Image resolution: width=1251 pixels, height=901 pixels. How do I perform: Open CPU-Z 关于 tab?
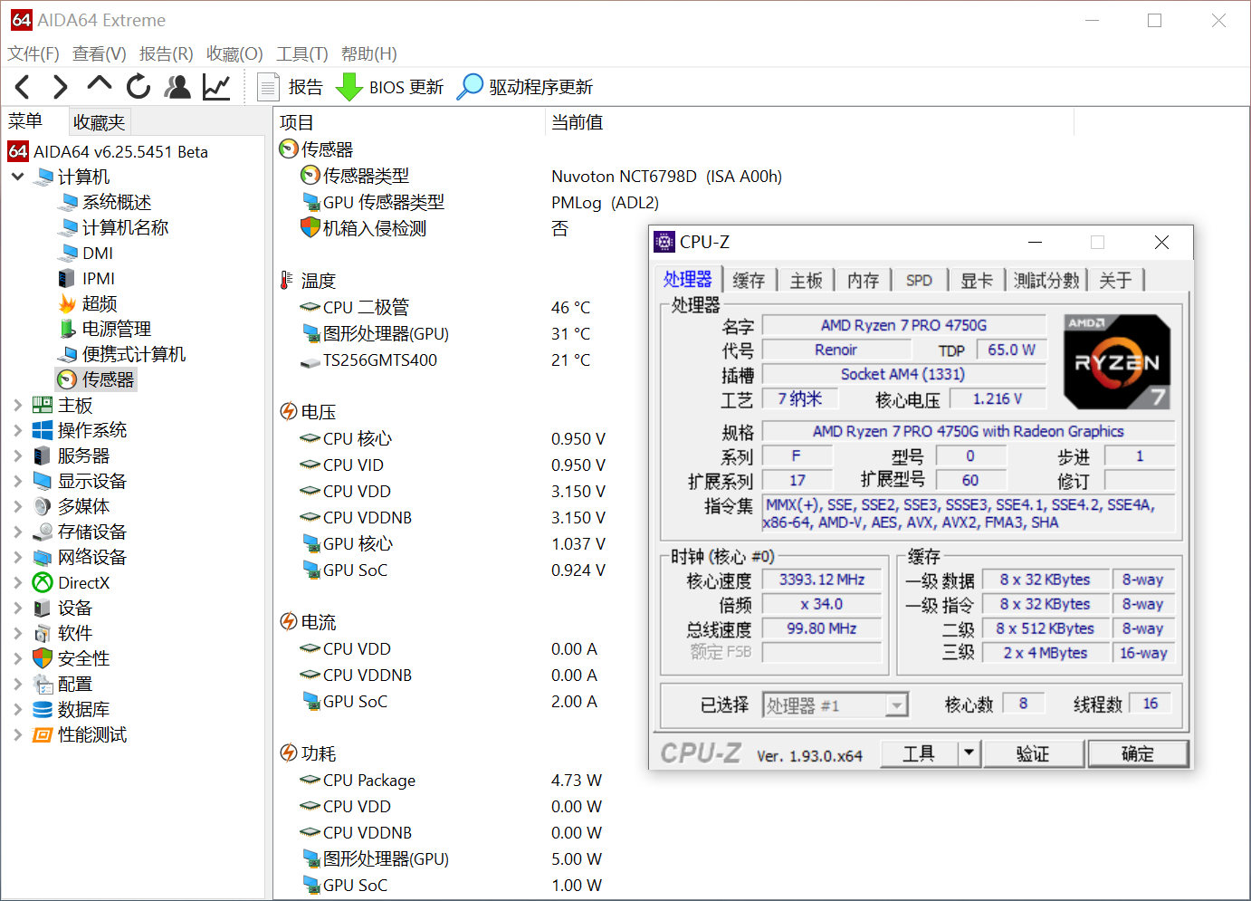(x=1115, y=280)
